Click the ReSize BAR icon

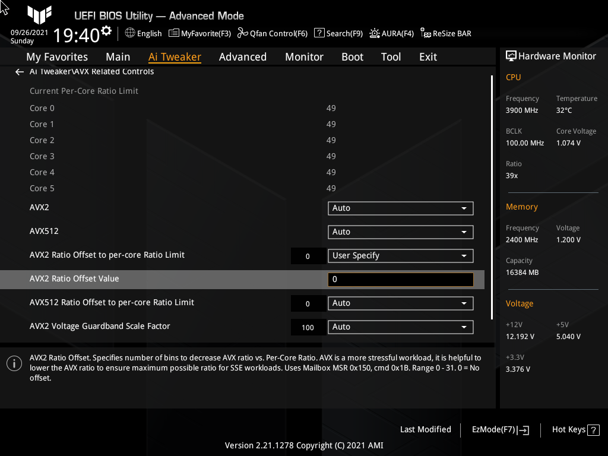click(445, 33)
